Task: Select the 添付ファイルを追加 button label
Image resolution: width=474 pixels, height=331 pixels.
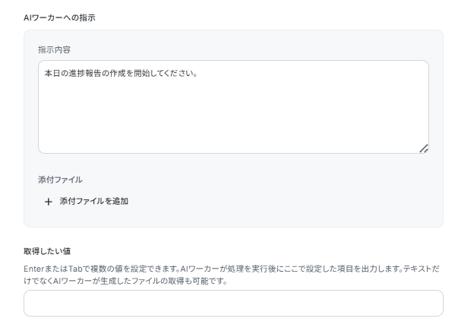Action: coord(94,201)
